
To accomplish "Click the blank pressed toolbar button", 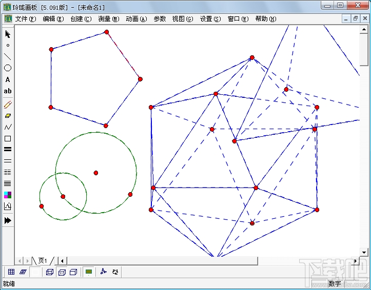I will tap(35, 272).
